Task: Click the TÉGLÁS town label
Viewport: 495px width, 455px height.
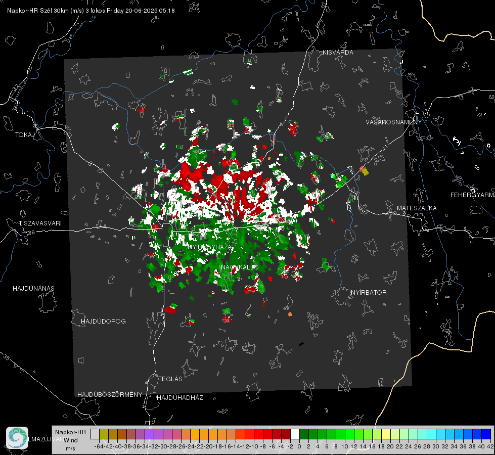Action: click(x=170, y=379)
